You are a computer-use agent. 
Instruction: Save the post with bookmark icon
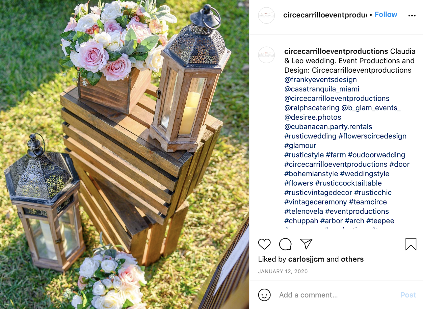(x=411, y=244)
